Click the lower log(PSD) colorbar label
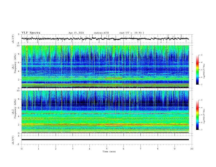 (x=204, y=116)
